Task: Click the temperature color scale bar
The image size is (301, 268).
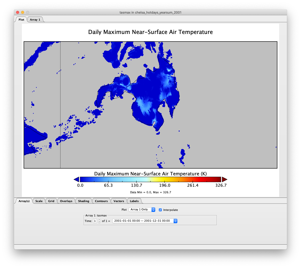Action: click(150, 179)
